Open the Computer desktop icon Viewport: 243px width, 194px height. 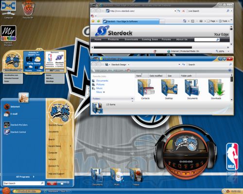click(x=9, y=9)
